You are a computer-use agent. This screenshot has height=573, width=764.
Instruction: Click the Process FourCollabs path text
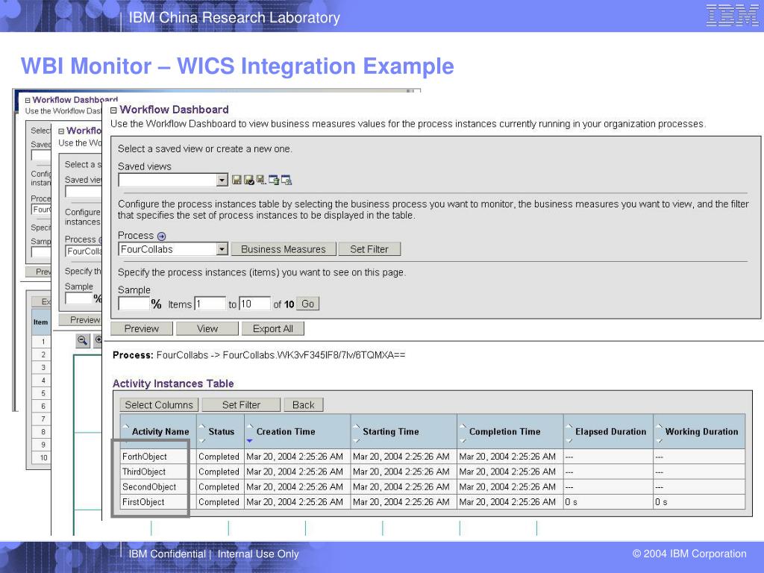259,355
